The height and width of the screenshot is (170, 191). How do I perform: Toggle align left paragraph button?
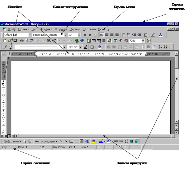pos(102,35)
